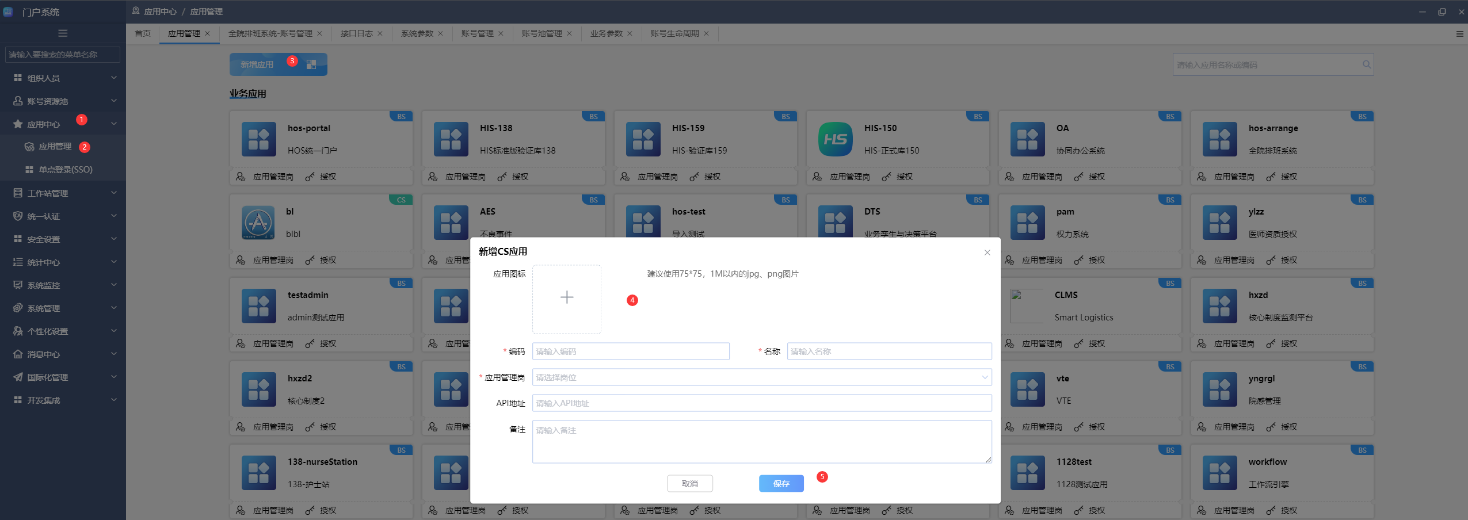Screen dimensions: 1468x520
Task: Focus the 备注 textarea
Action: click(762, 442)
